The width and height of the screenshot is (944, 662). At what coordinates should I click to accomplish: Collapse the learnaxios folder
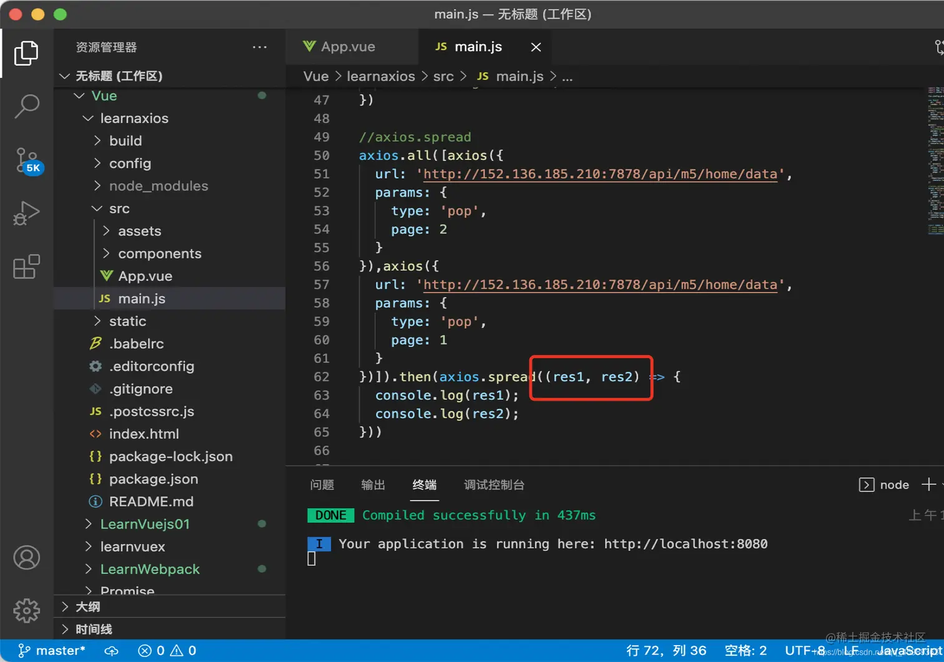click(x=170, y=119)
